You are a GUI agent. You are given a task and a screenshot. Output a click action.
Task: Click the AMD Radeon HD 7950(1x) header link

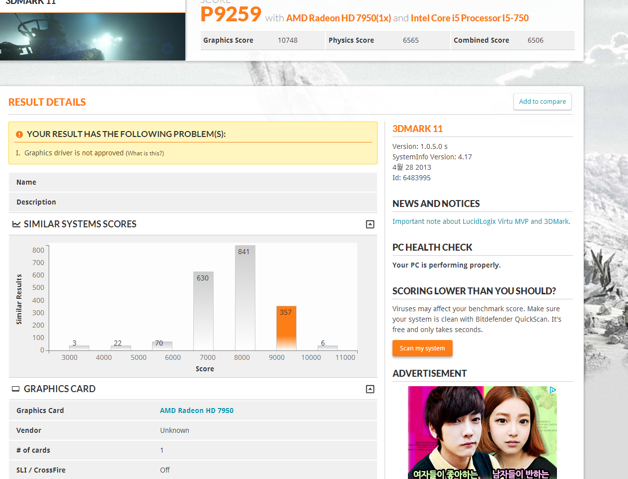(x=338, y=18)
